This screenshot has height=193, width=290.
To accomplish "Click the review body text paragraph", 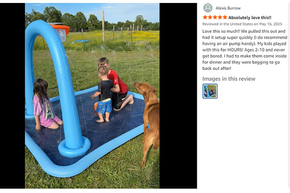I will point(245,50).
